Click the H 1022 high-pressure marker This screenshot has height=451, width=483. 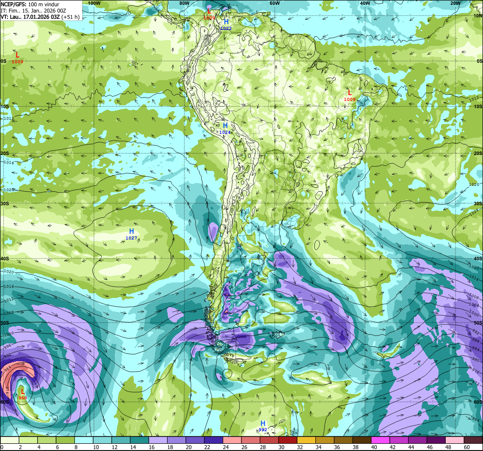click(226, 24)
